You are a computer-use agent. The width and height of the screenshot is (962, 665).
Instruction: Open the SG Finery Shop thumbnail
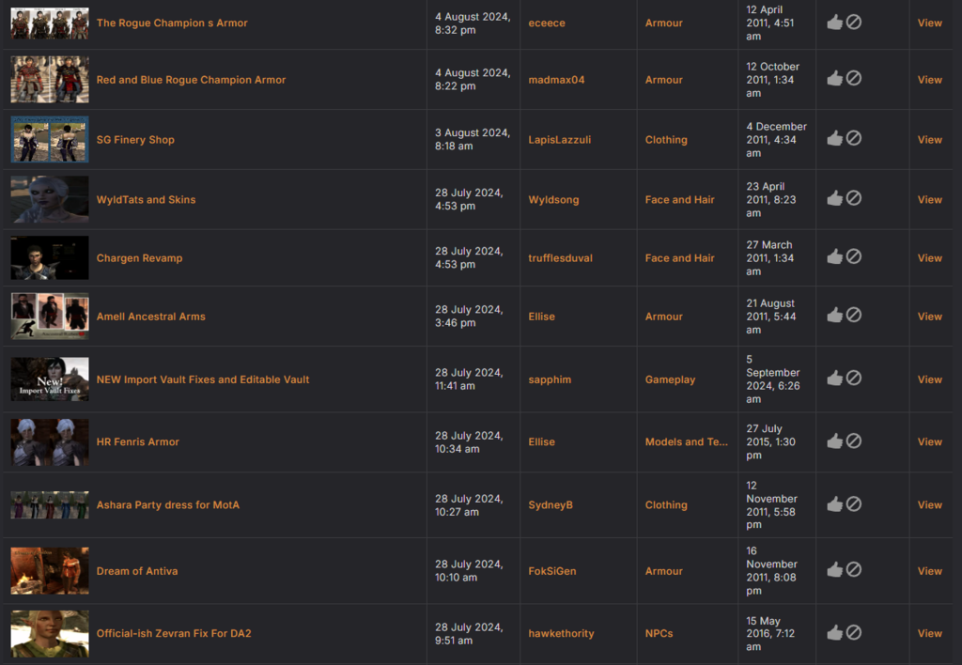pyautogui.click(x=50, y=140)
